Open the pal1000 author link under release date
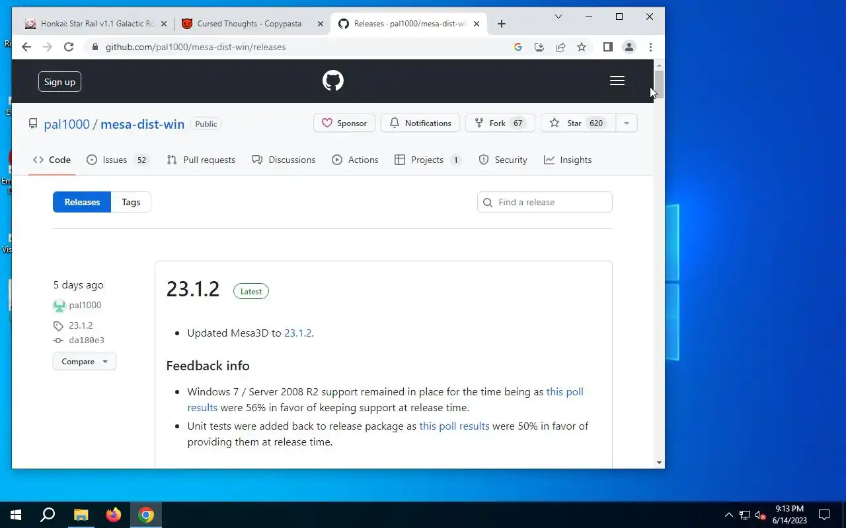 coord(85,305)
